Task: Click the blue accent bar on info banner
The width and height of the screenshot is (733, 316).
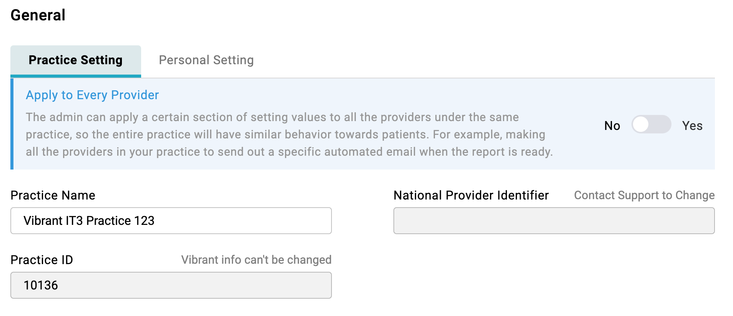Action: tap(12, 124)
